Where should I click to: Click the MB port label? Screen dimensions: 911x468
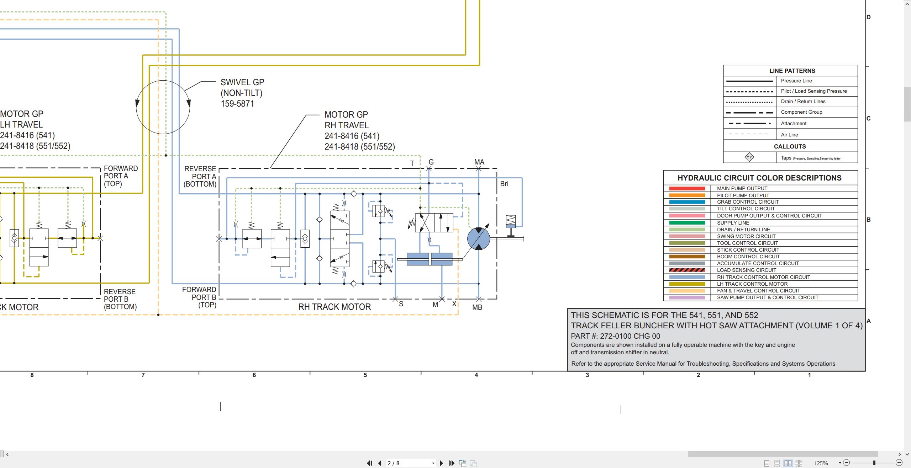(x=477, y=307)
